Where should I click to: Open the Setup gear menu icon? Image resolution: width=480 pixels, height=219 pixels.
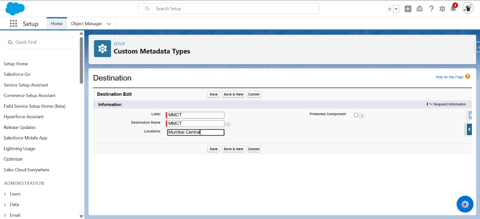coord(442,9)
